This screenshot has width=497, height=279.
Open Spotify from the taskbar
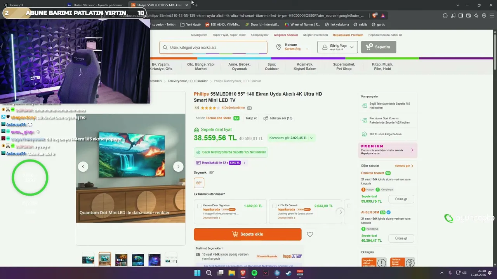(x=254, y=273)
